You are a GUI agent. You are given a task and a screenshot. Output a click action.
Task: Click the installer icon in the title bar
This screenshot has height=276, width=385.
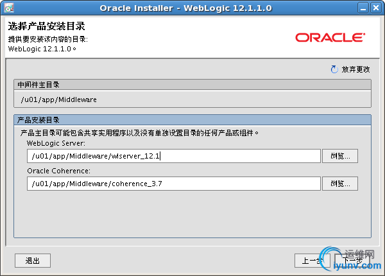(x=9, y=8)
